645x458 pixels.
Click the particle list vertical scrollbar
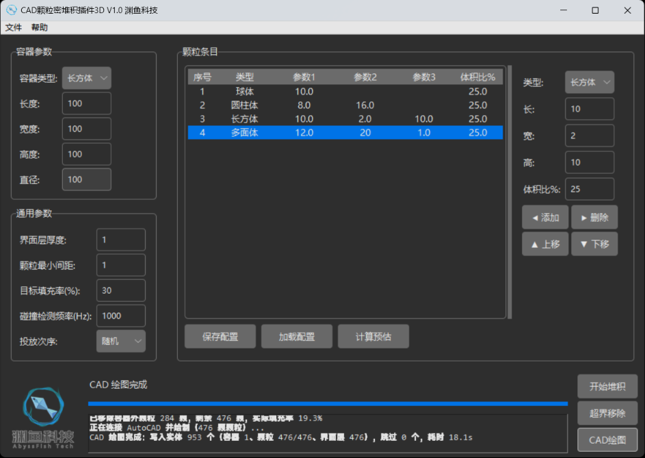pos(510,192)
